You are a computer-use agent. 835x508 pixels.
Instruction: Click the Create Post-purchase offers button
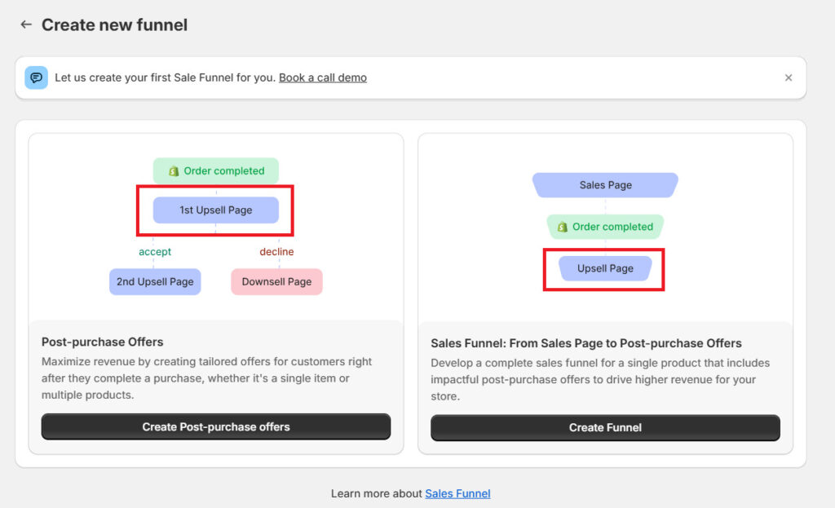[215, 426]
